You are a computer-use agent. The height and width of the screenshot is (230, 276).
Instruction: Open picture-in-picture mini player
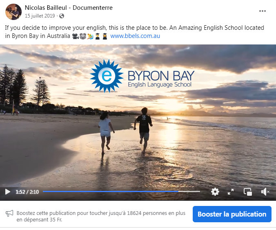(248, 192)
